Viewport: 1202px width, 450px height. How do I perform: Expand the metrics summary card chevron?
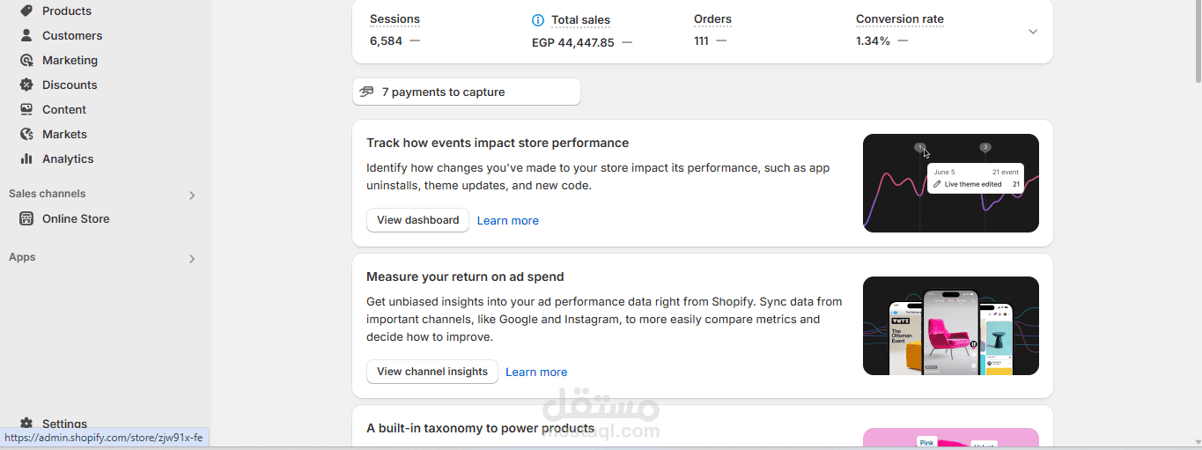[1033, 32]
